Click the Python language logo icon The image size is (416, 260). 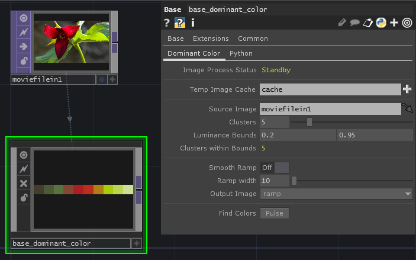pos(381,23)
